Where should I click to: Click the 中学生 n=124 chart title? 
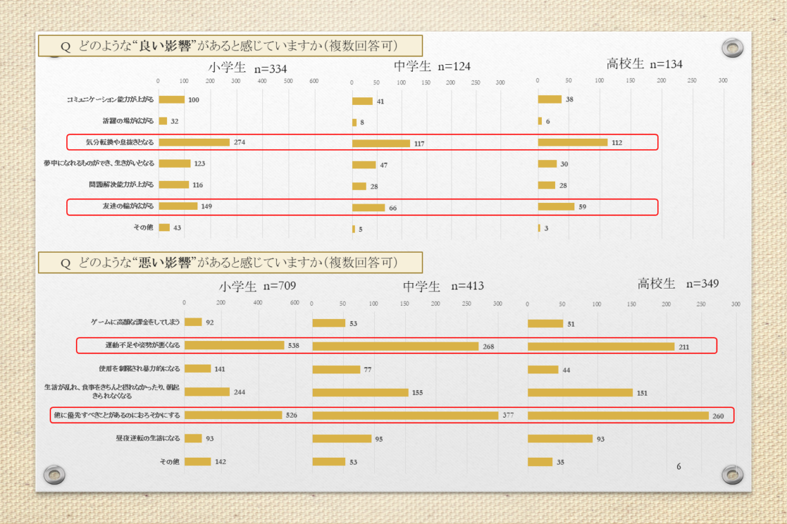[431, 66]
